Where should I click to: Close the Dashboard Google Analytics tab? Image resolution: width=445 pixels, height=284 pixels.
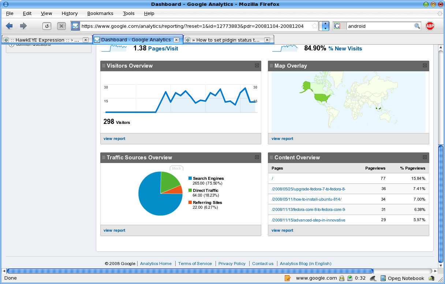tap(176, 40)
